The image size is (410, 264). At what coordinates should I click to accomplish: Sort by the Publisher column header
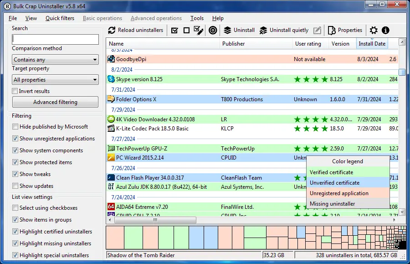pyautogui.click(x=256, y=44)
